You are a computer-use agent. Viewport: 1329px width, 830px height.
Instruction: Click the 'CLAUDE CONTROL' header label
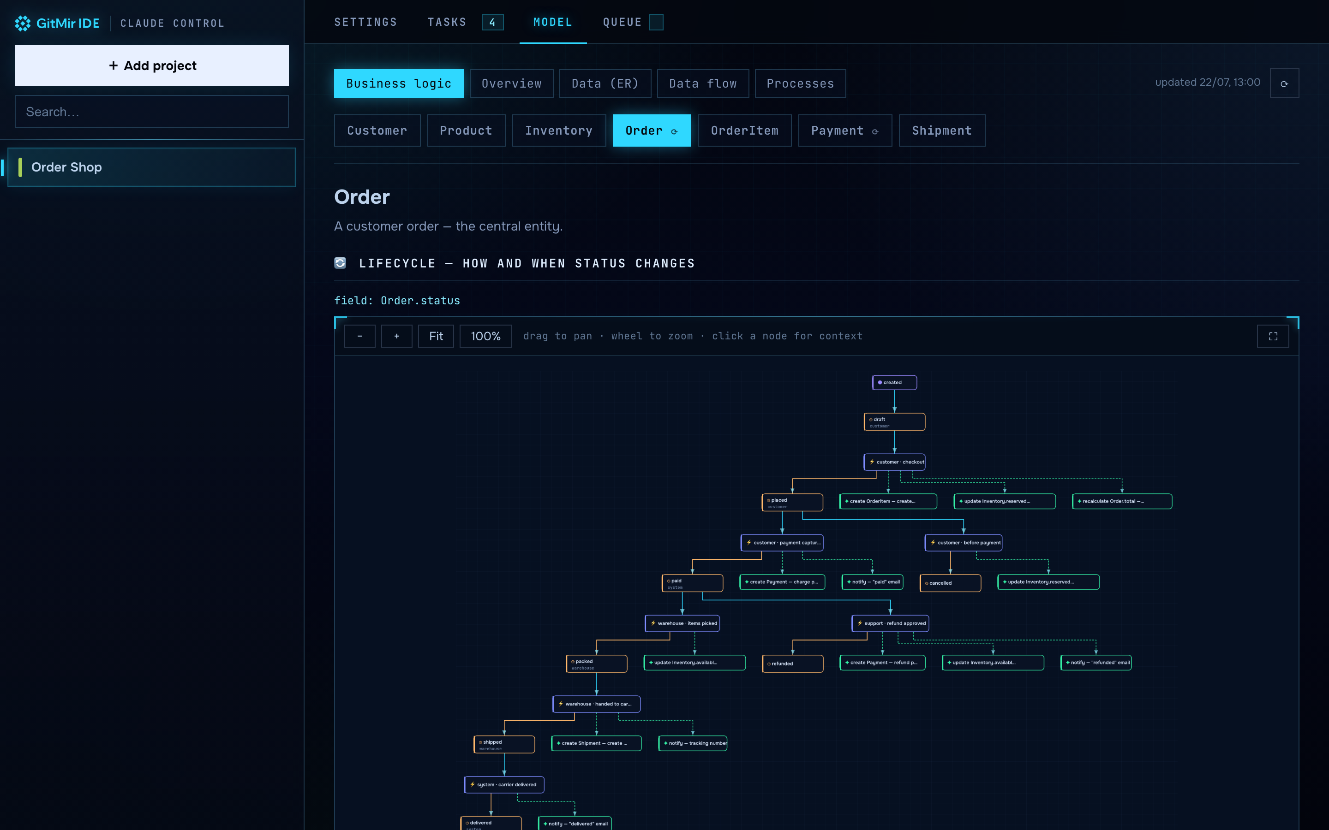[x=173, y=23]
